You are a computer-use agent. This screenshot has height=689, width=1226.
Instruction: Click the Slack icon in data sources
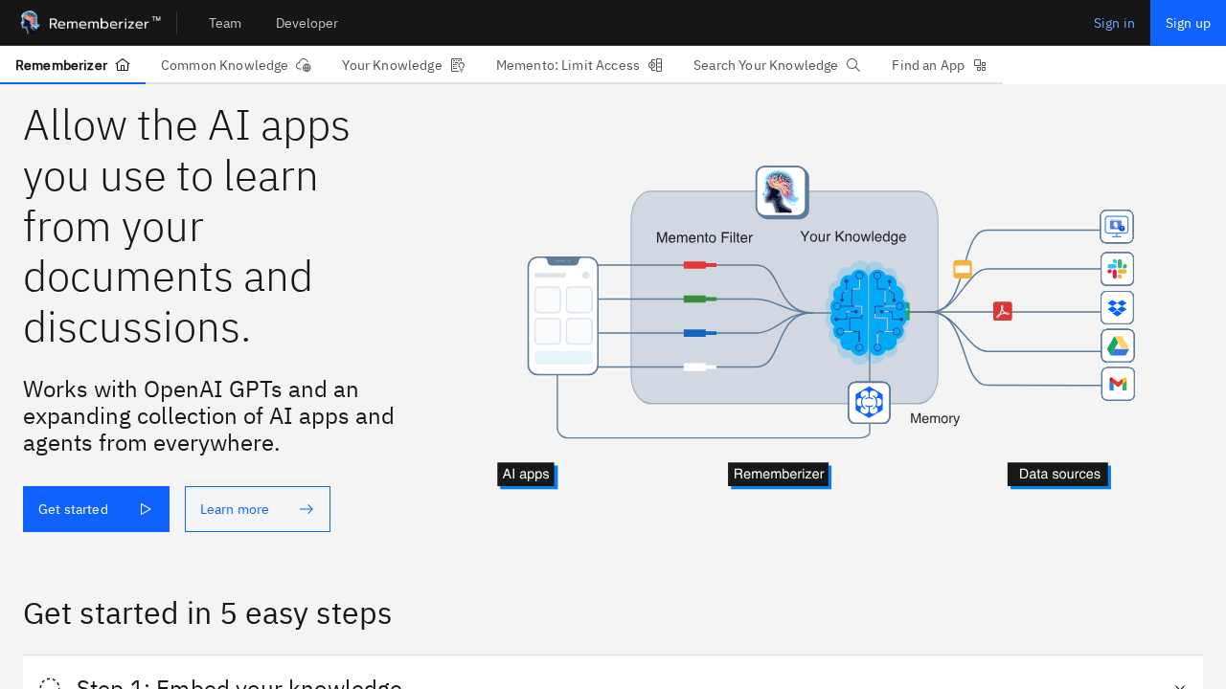tap(1117, 269)
